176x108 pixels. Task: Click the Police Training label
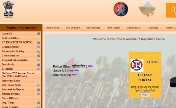coord(10,107)
